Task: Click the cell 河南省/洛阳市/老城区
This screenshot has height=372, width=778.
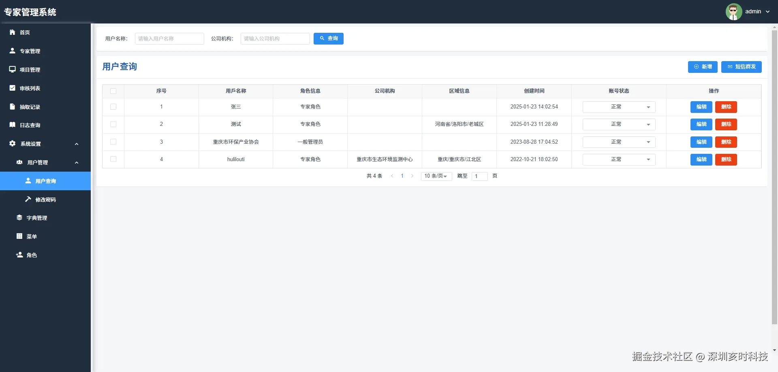Action: 459,124
